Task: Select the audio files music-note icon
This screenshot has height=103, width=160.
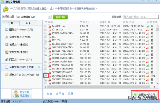Action: pos(7,37)
